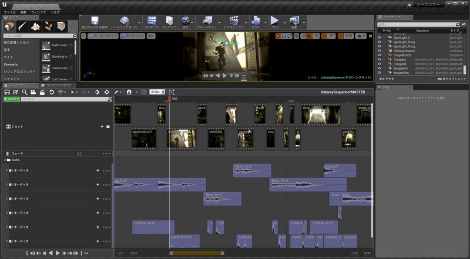The width and height of the screenshot is (470, 259).
Task: Toggle visibility eye for TrooperA actor
Action: (380, 59)
